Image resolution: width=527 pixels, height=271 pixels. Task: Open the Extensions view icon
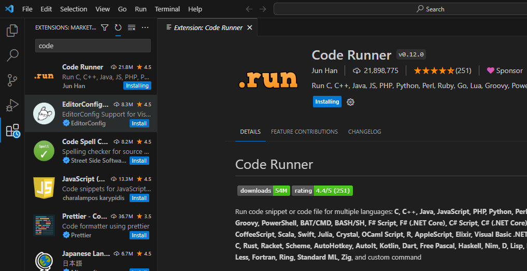(12, 131)
